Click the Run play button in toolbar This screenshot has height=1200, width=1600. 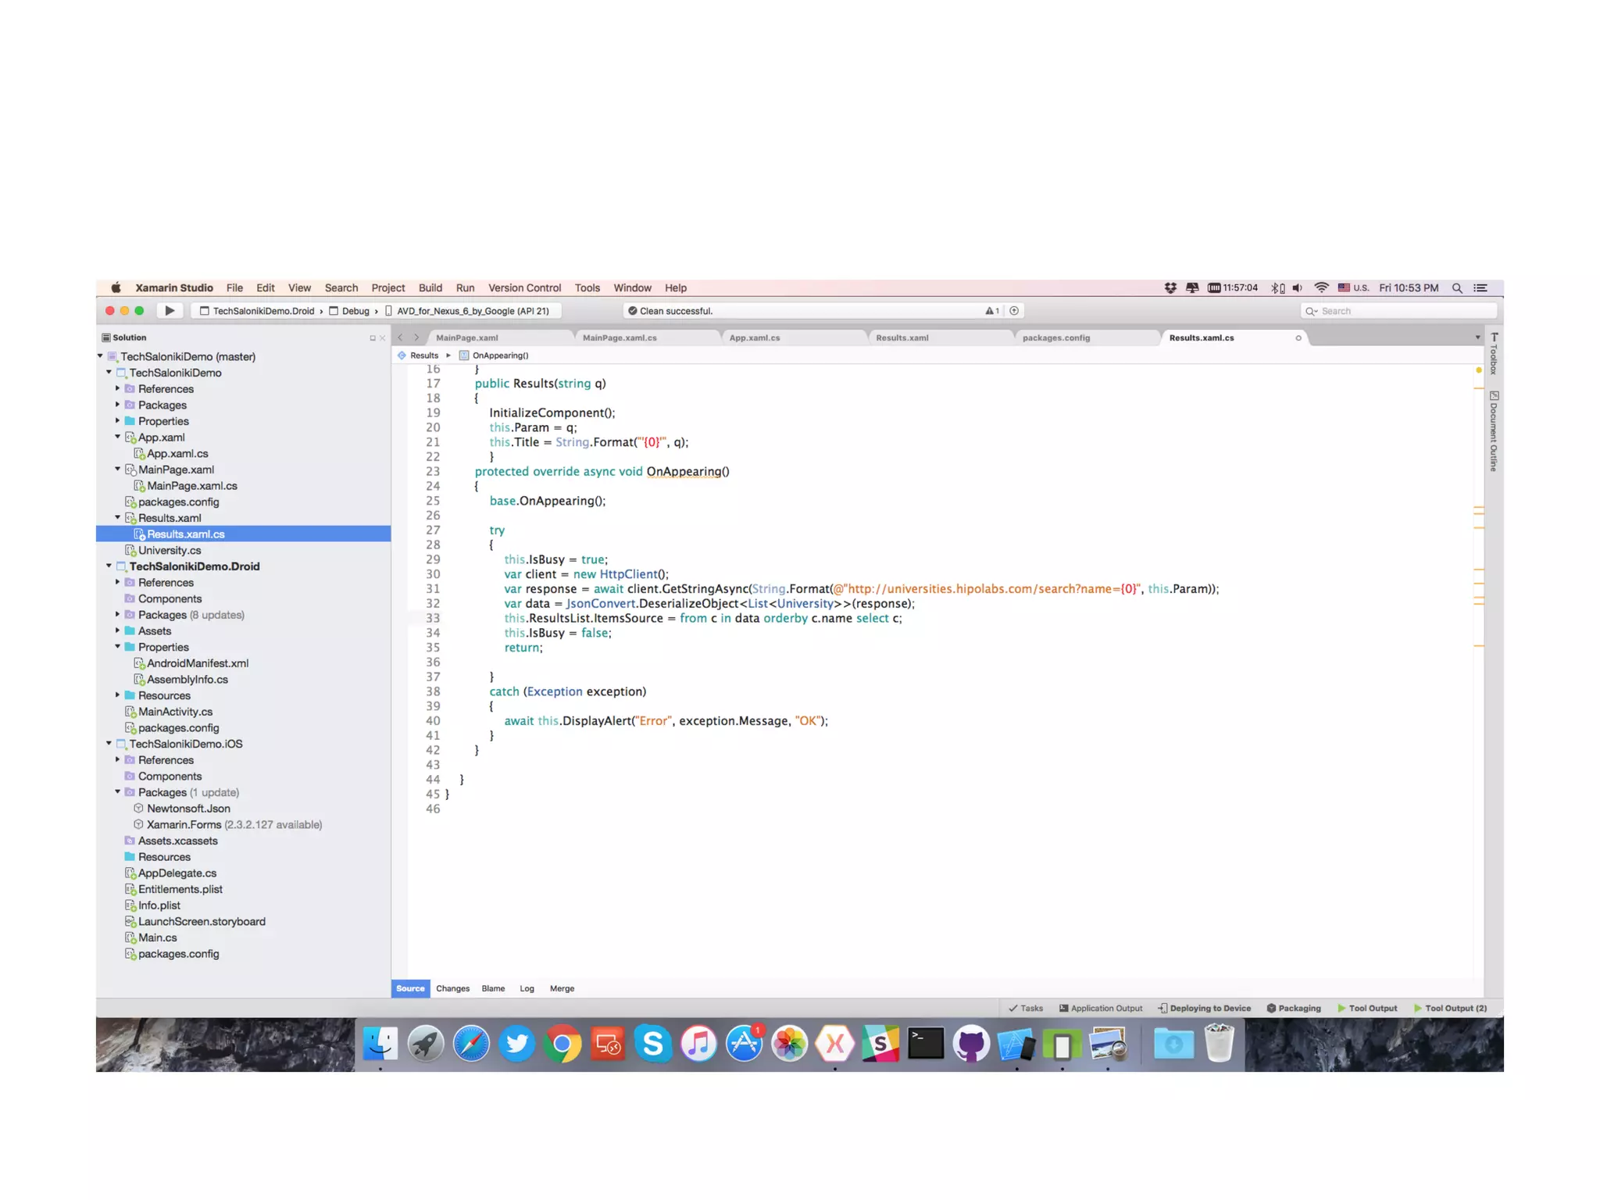coord(170,310)
